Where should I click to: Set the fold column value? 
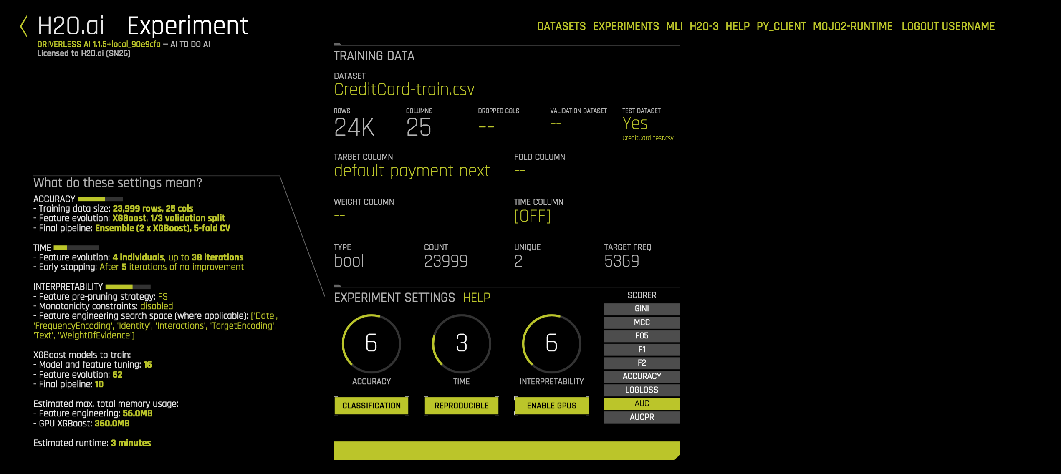pos(520,171)
